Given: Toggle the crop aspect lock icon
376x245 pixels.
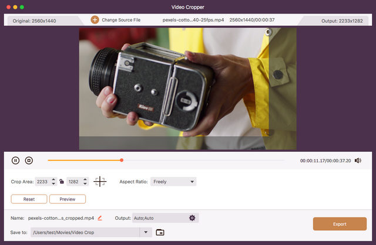Looking at the screenshot, I should tap(62, 182).
